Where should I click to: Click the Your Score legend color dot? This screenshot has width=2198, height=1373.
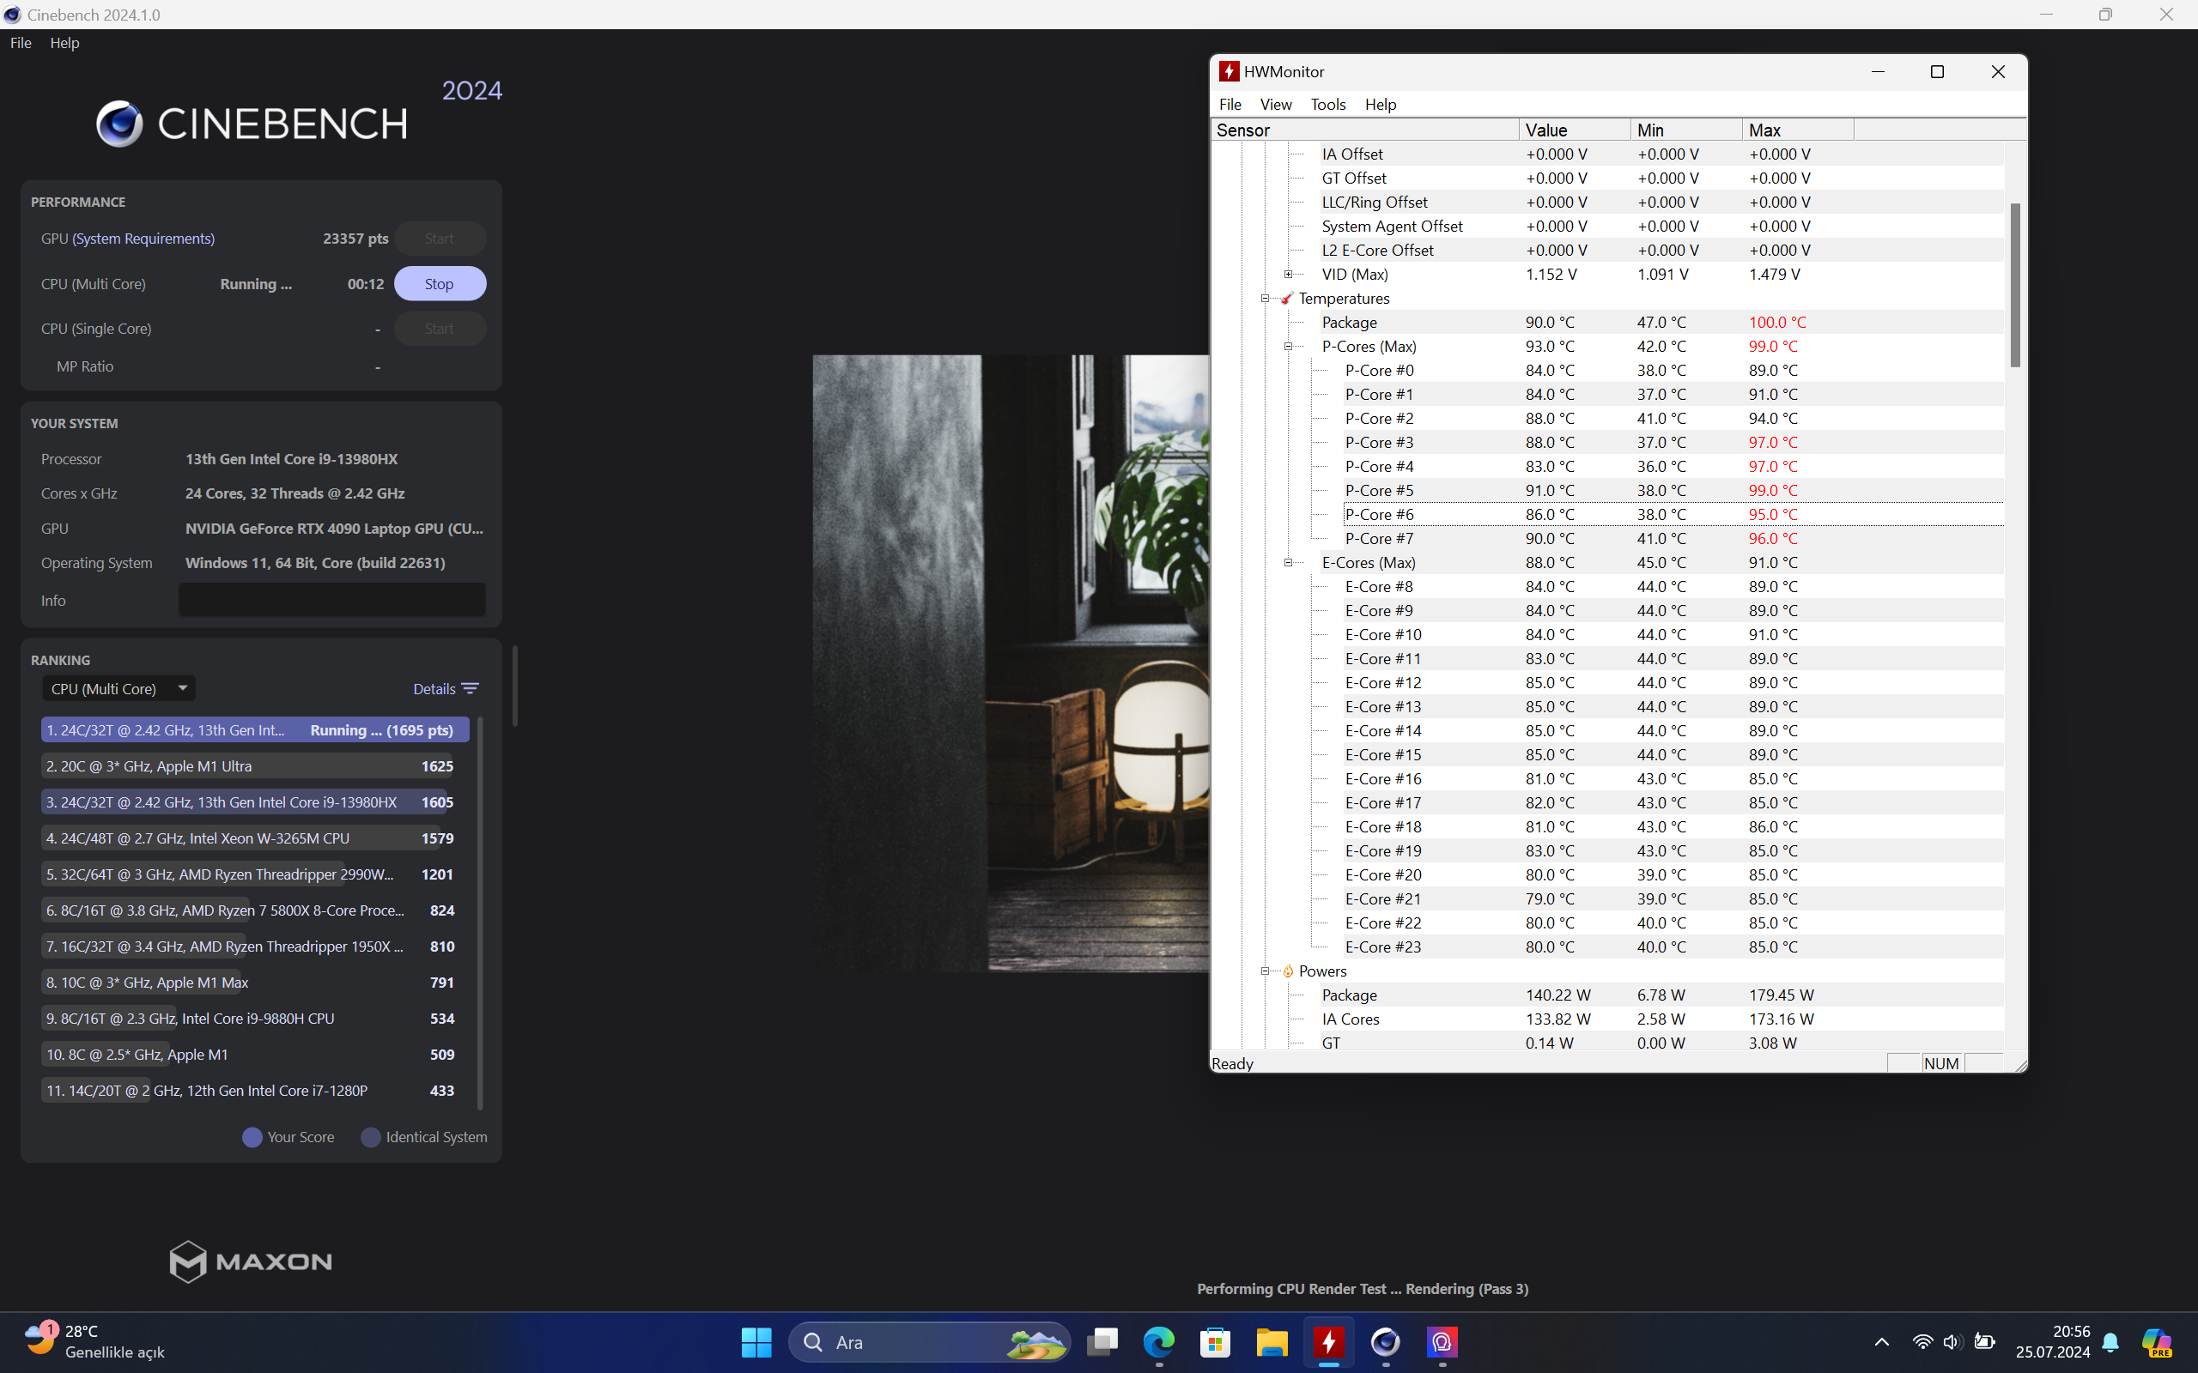[x=252, y=1137]
